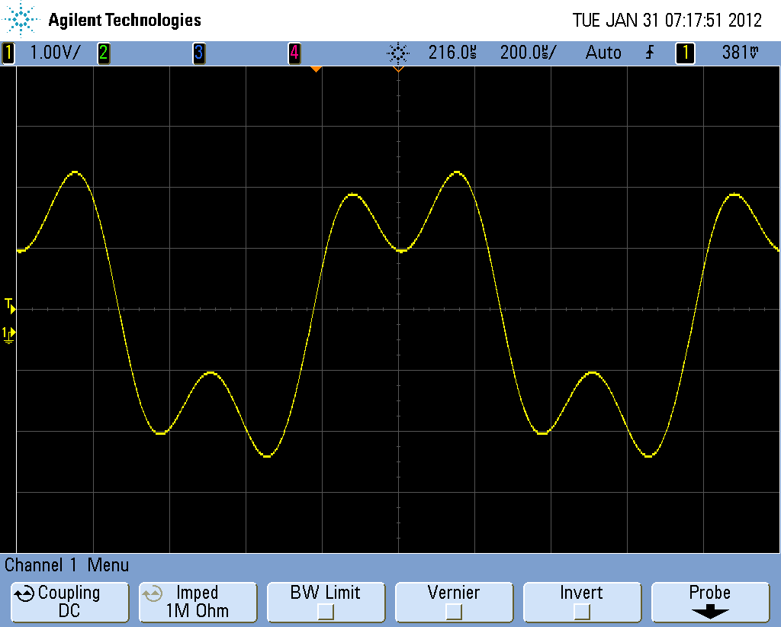Change Coupling DC setting
Image resolution: width=781 pixels, height=627 pixels.
[69, 602]
